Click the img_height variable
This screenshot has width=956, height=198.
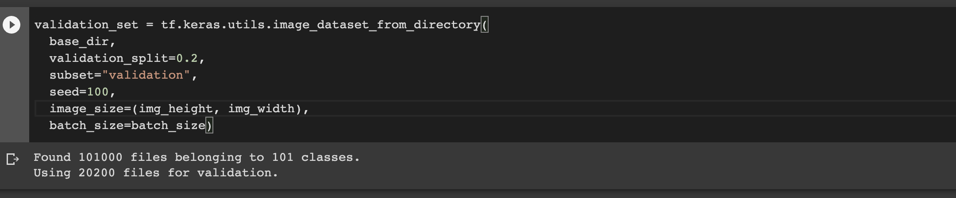[176, 109]
